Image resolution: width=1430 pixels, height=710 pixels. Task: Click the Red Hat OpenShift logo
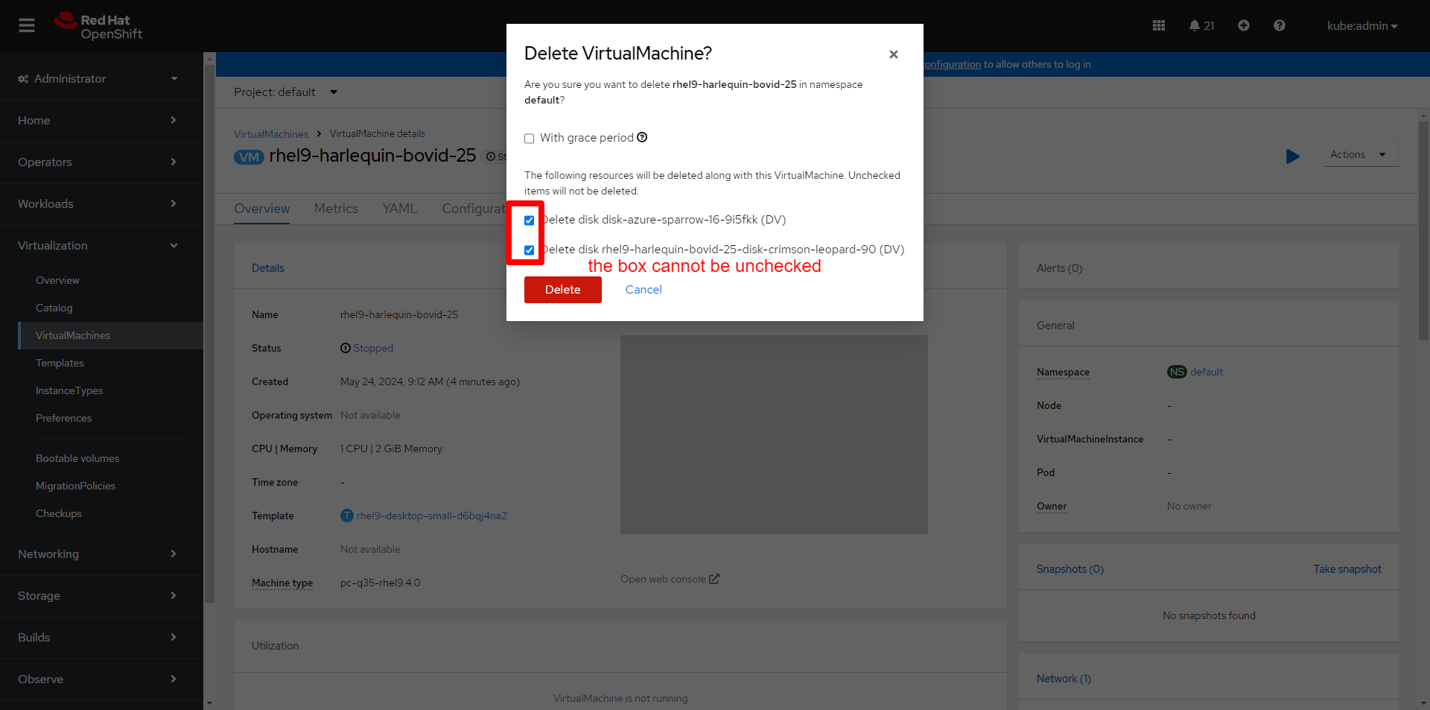pos(98,26)
